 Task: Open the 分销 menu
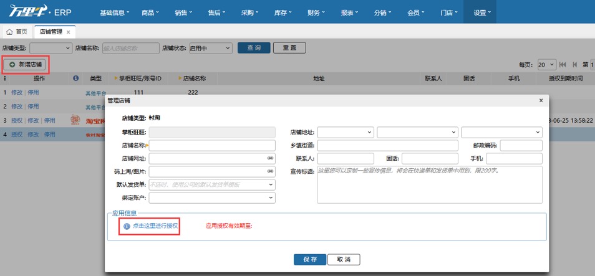[x=382, y=12]
